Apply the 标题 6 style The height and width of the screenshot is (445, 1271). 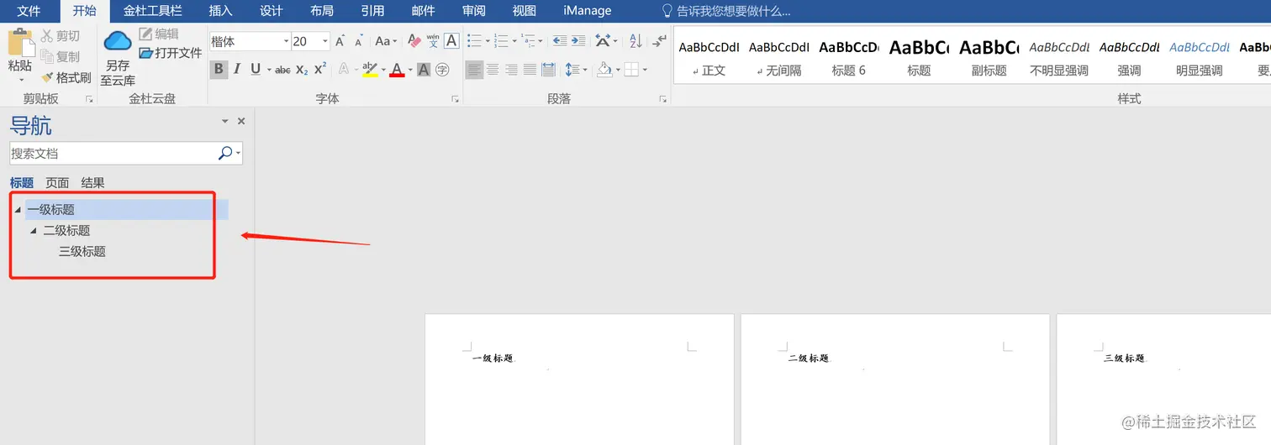pyautogui.click(x=848, y=56)
